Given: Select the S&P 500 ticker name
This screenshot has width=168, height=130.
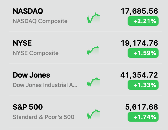Looking at the screenshot, I should [28, 107].
